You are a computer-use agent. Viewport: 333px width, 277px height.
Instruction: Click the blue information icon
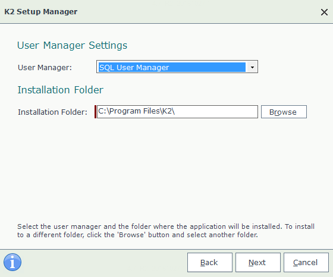click(x=12, y=262)
